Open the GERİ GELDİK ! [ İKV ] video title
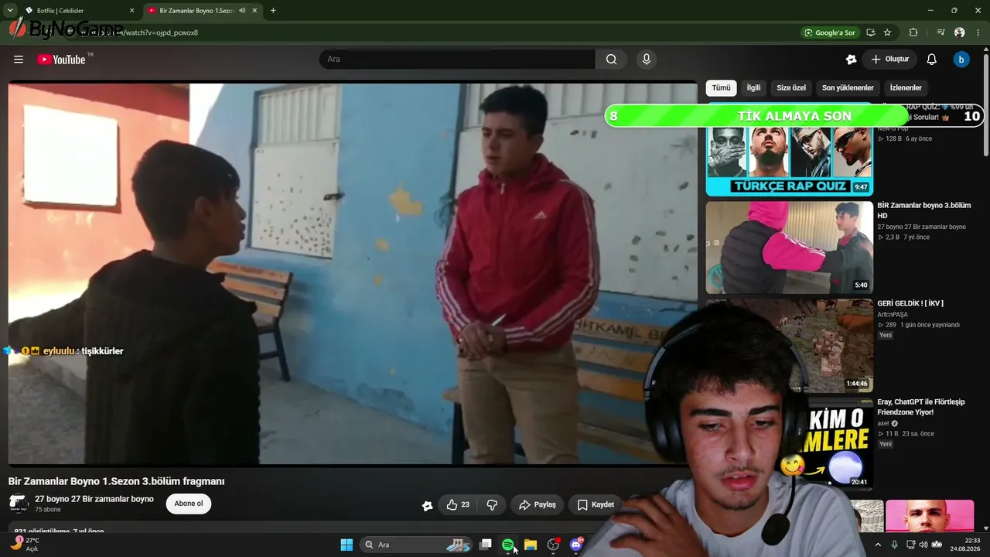This screenshot has width=990, height=557. (x=910, y=303)
